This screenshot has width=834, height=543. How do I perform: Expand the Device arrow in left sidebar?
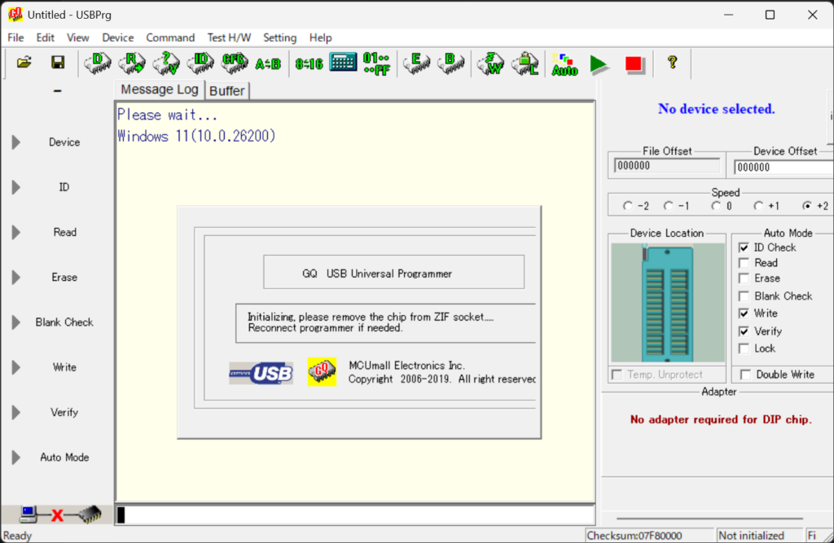click(15, 142)
